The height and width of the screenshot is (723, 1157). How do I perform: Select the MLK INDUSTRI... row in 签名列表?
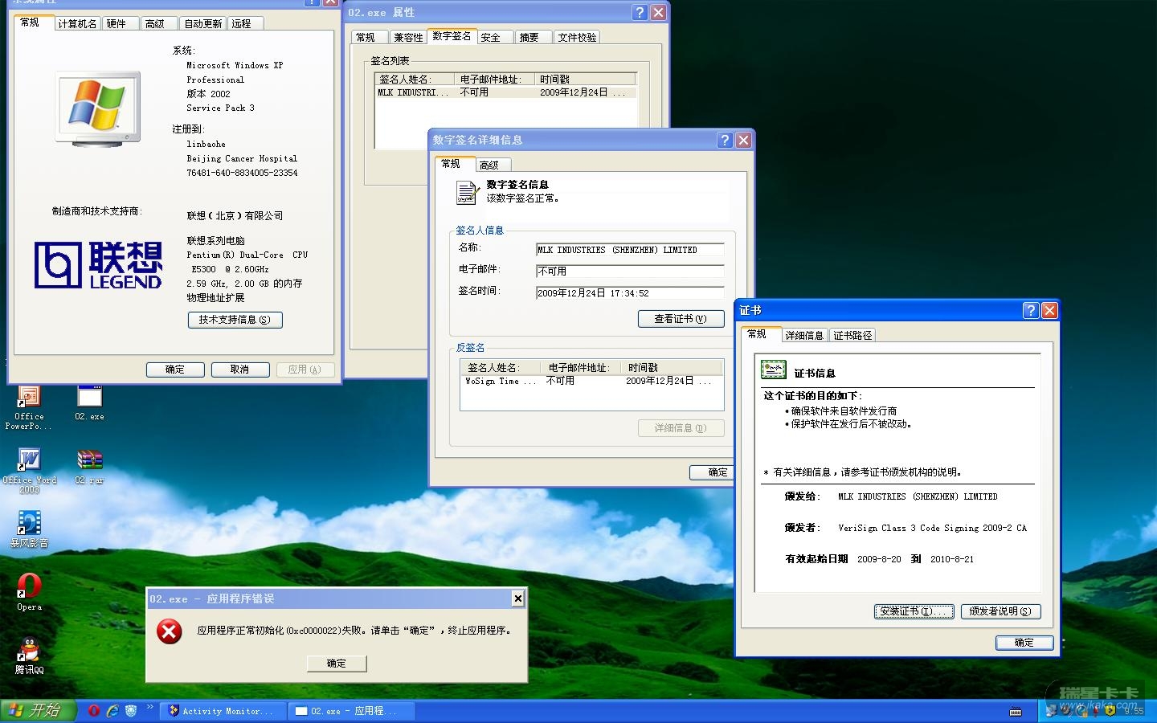[x=505, y=93]
